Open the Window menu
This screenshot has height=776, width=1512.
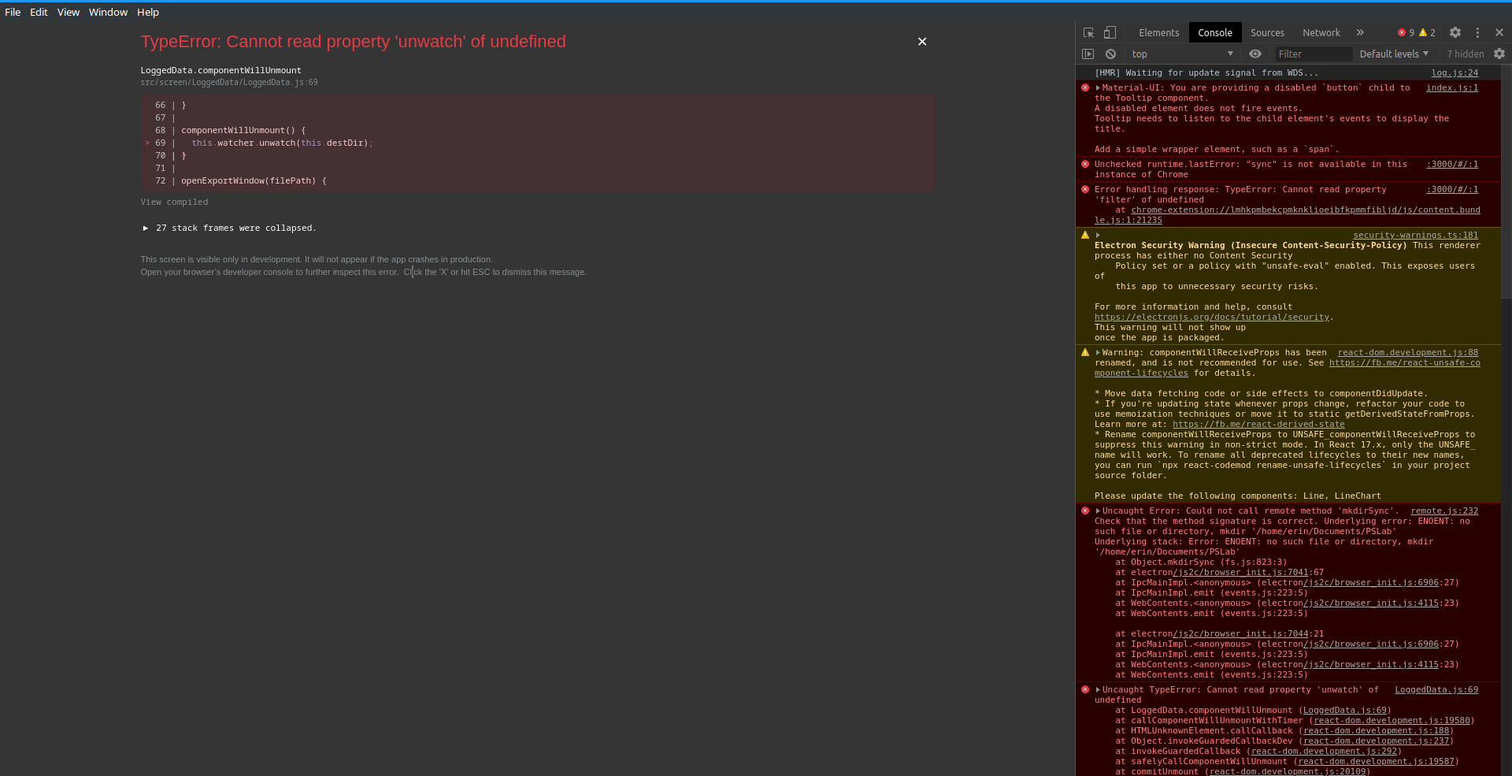108,13
